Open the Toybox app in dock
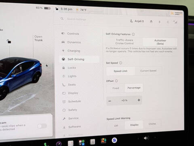The height and width of the screenshot is (146, 194). click(103, 141)
